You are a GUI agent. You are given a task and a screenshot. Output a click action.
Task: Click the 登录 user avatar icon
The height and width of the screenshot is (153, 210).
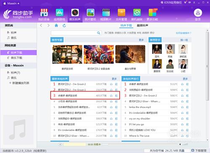[198, 13]
